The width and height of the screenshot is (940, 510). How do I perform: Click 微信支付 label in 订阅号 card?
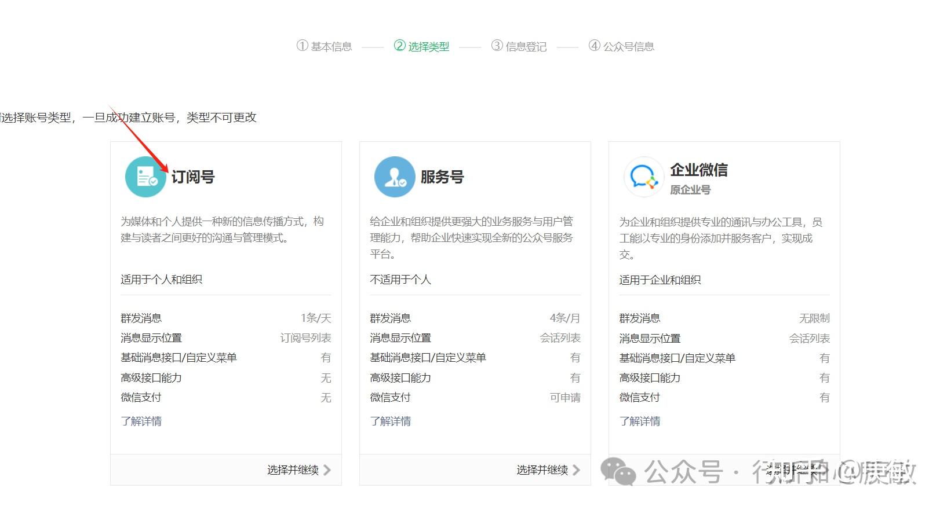coord(141,397)
